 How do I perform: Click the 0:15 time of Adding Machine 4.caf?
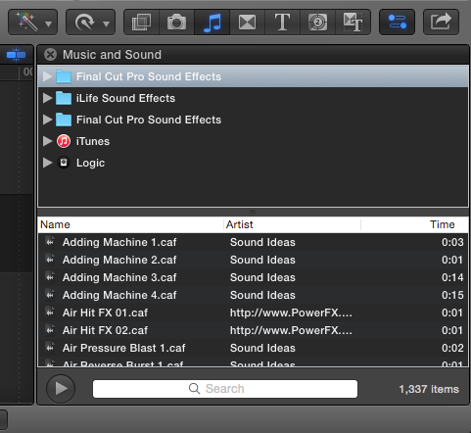pyautogui.click(x=452, y=295)
